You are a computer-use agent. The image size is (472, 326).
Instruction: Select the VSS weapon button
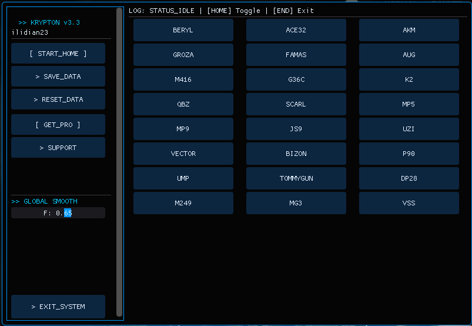click(409, 203)
